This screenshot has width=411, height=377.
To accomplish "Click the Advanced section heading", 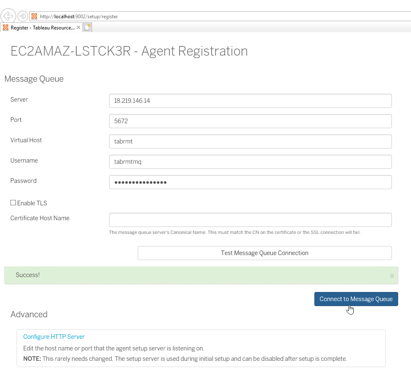I will (29, 314).
